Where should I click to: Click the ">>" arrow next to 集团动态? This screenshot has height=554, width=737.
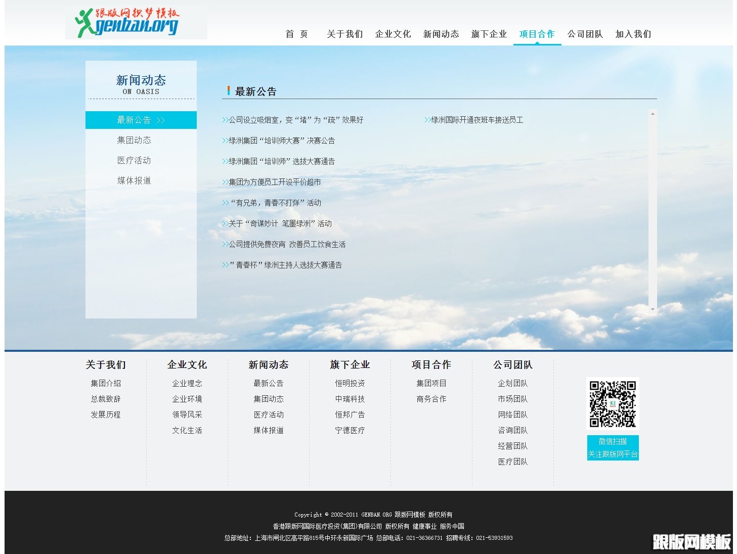coord(161,140)
